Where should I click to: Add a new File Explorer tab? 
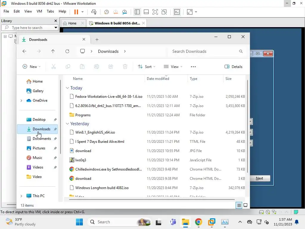[x=97, y=40]
